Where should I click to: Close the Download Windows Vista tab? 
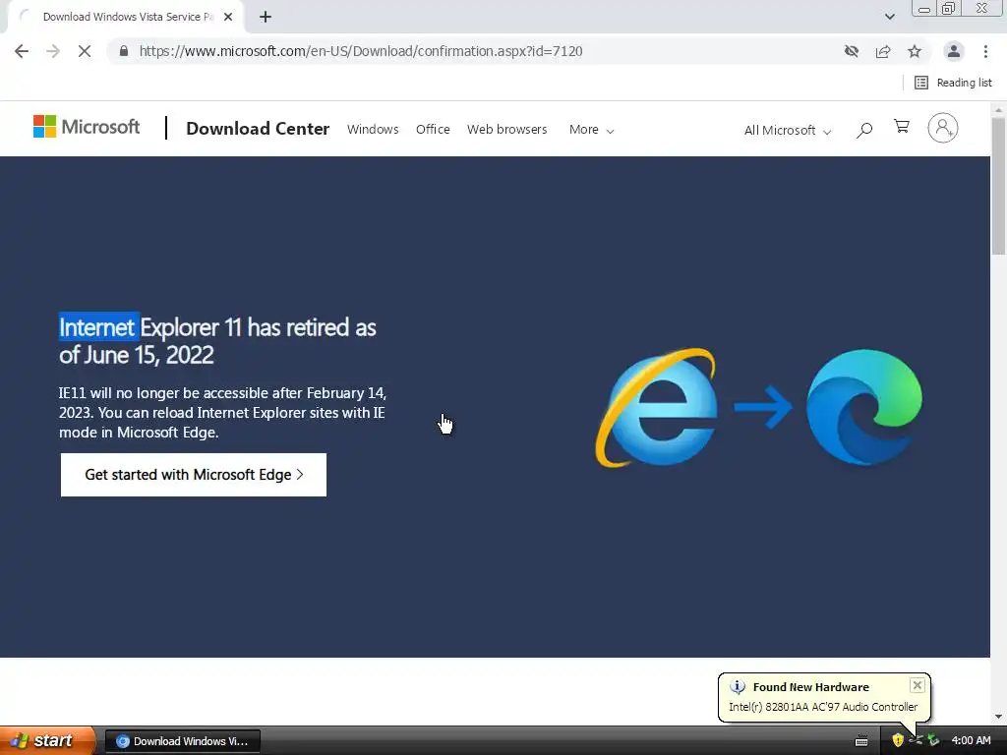click(228, 18)
